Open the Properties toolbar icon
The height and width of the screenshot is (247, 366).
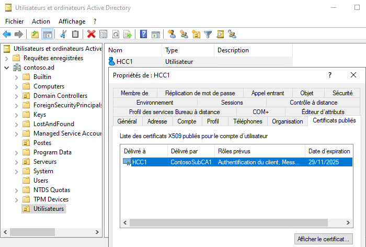click(x=103, y=35)
